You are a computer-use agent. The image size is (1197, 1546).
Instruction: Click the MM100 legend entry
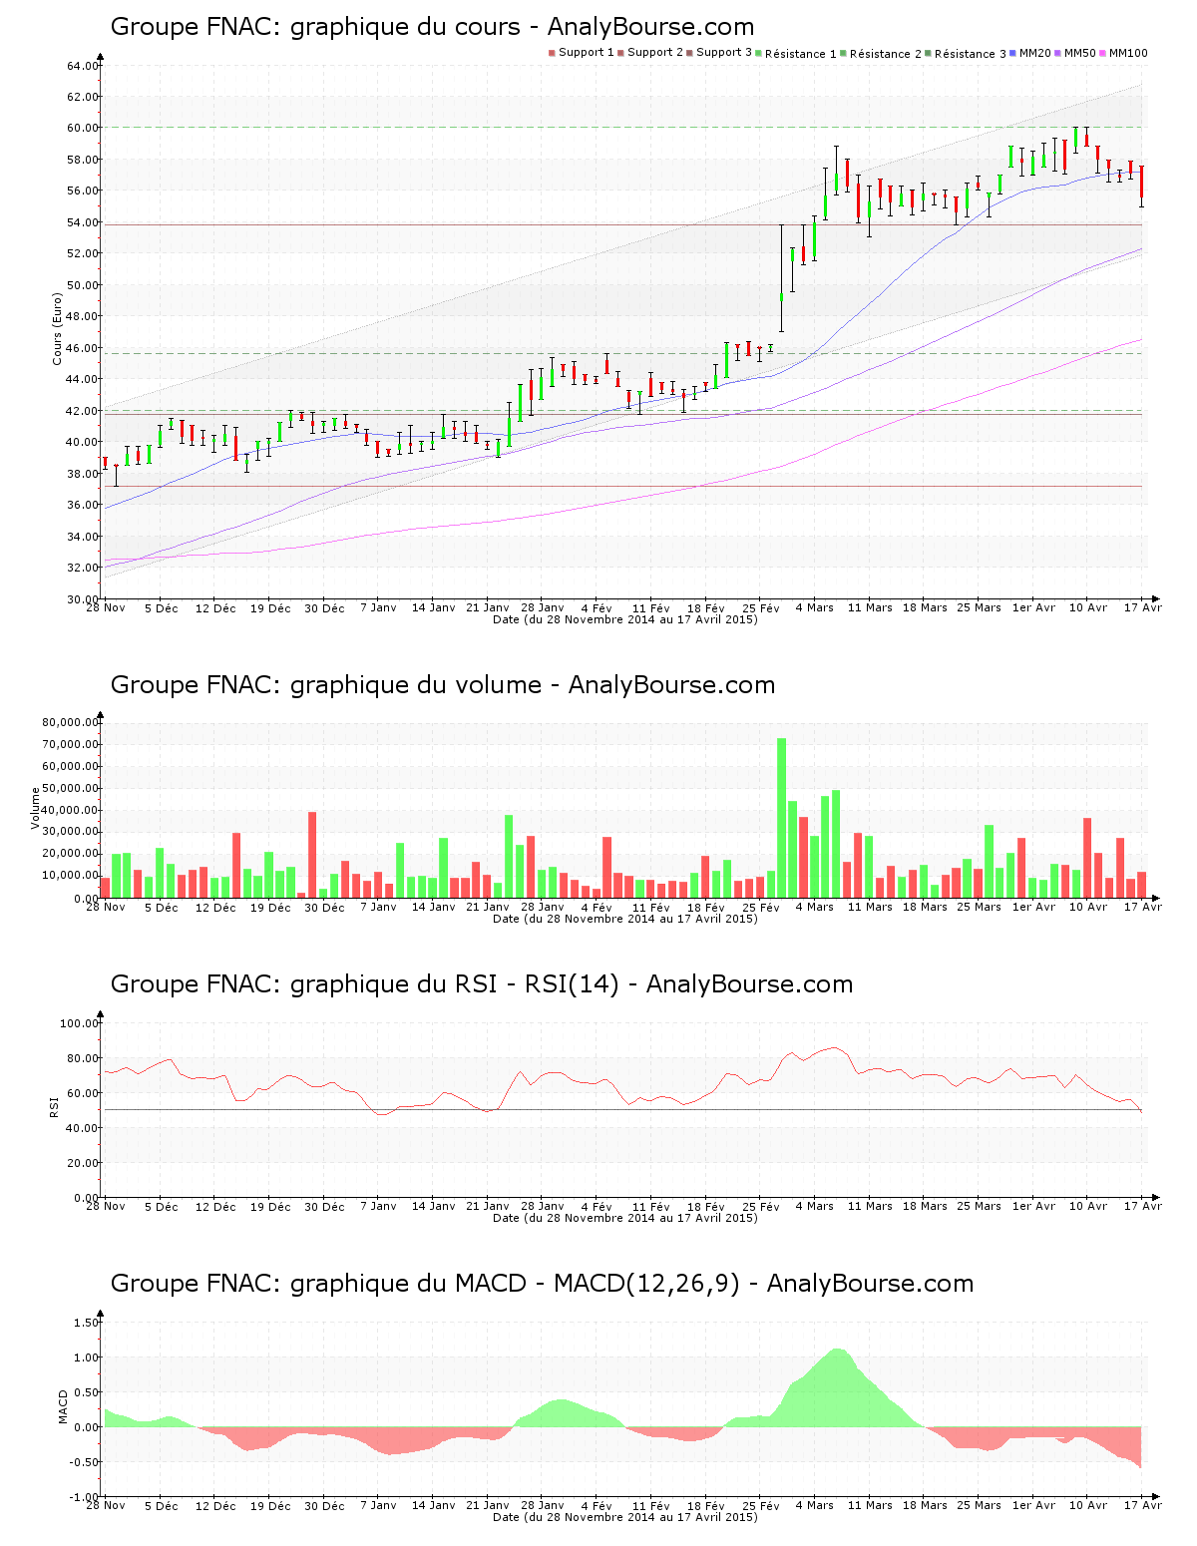click(x=1123, y=53)
